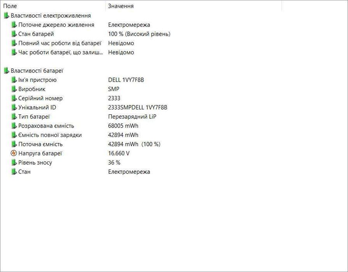Select the Стан батарей field label
The image size is (348, 272).
click(36, 34)
